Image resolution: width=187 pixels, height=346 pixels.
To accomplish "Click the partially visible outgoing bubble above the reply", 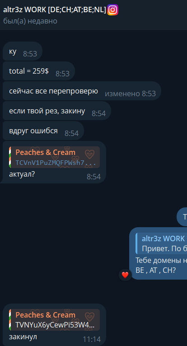I will (182, 217).
